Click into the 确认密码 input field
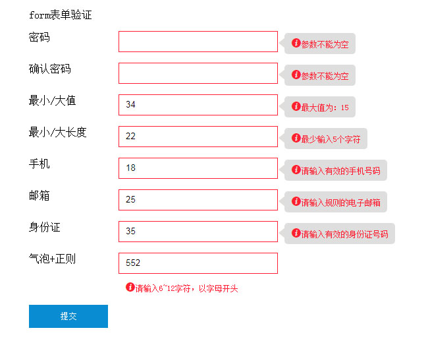Viewport: 428px width, 351px height. pyautogui.click(x=198, y=73)
